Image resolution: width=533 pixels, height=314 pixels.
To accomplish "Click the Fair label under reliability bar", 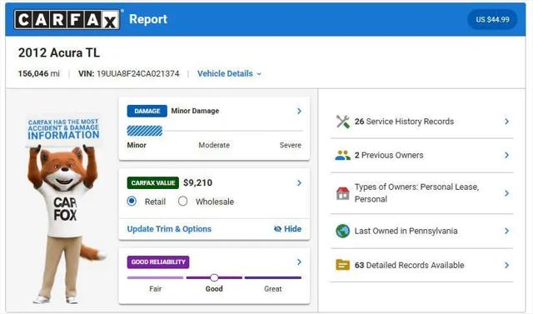I will pos(156,289).
